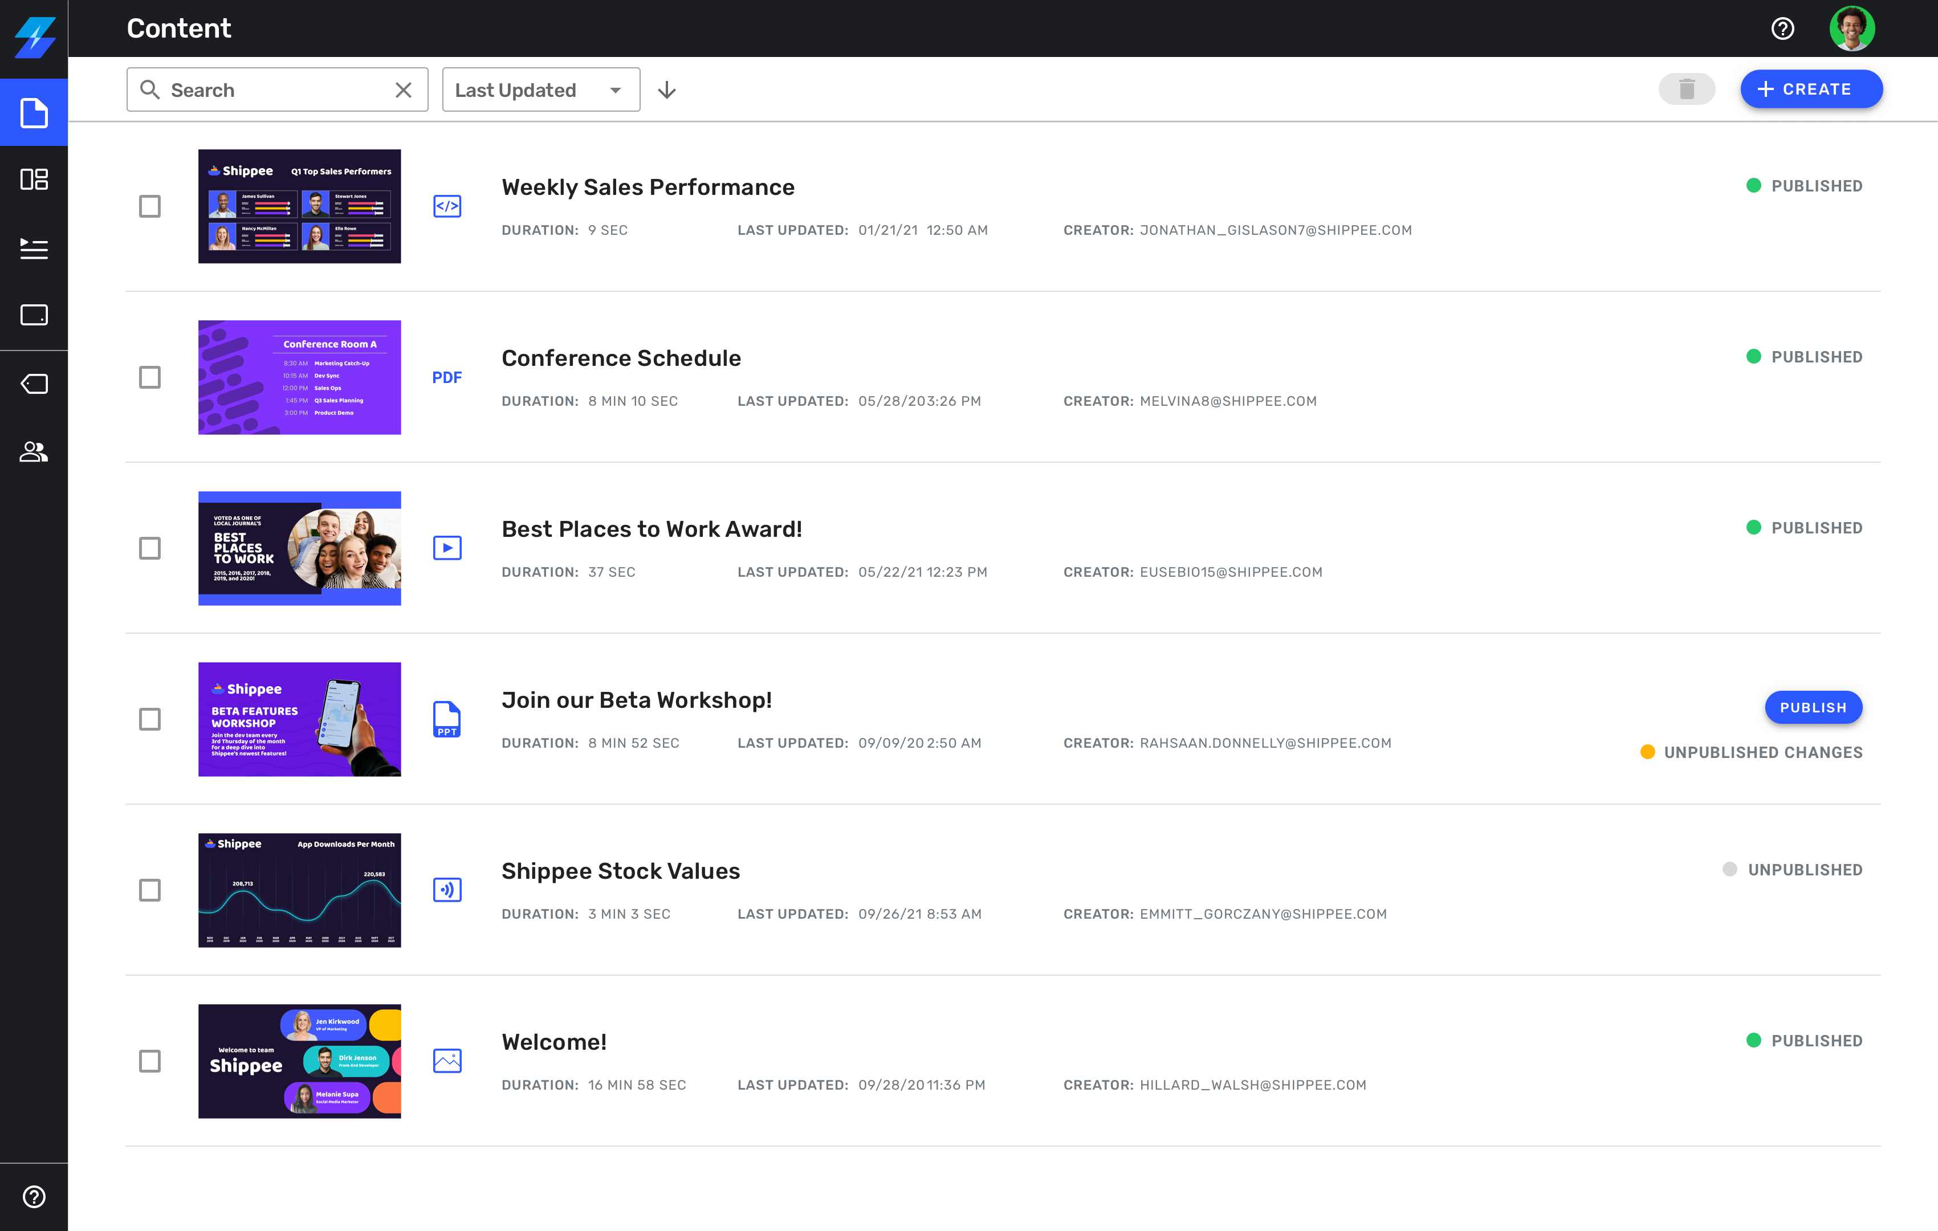Open the Best Places to Work Award title
Image resolution: width=1938 pixels, height=1231 pixels.
(651, 529)
